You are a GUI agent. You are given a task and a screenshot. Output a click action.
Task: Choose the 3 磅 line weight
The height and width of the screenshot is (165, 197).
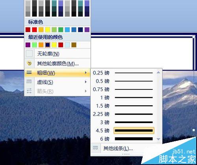point(123,122)
